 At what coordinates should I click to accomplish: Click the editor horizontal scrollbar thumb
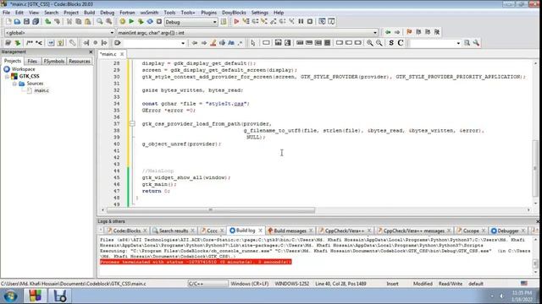211,209
